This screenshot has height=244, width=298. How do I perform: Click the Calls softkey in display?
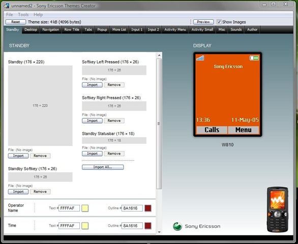(x=212, y=130)
